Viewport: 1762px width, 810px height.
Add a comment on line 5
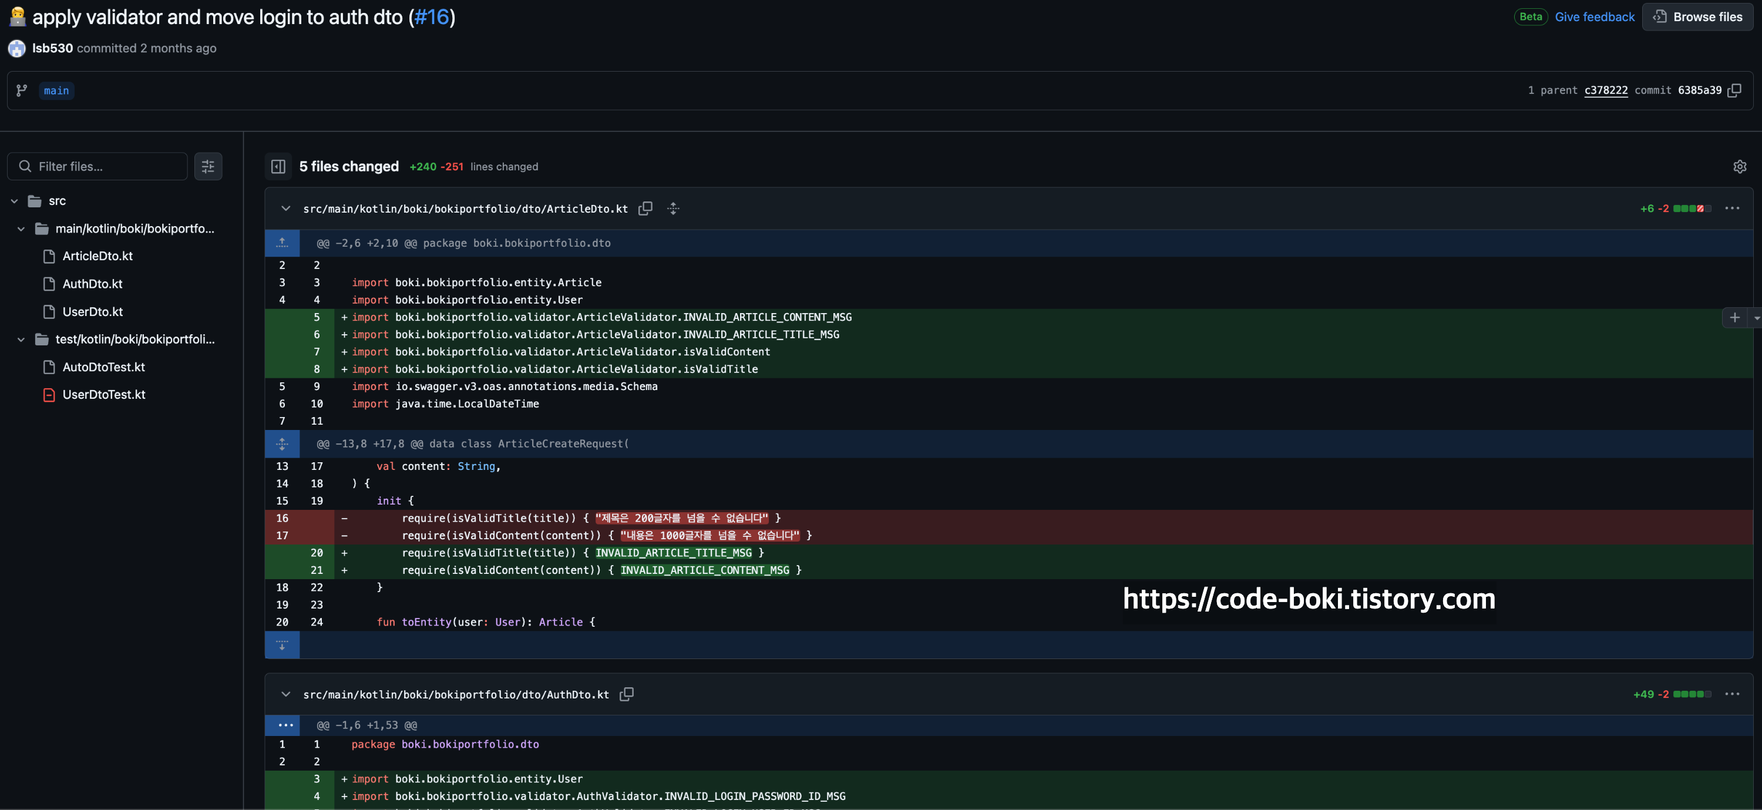point(1734,317)
